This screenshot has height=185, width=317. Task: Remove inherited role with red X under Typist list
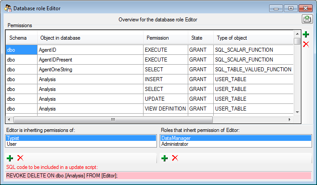click(20, 158)
